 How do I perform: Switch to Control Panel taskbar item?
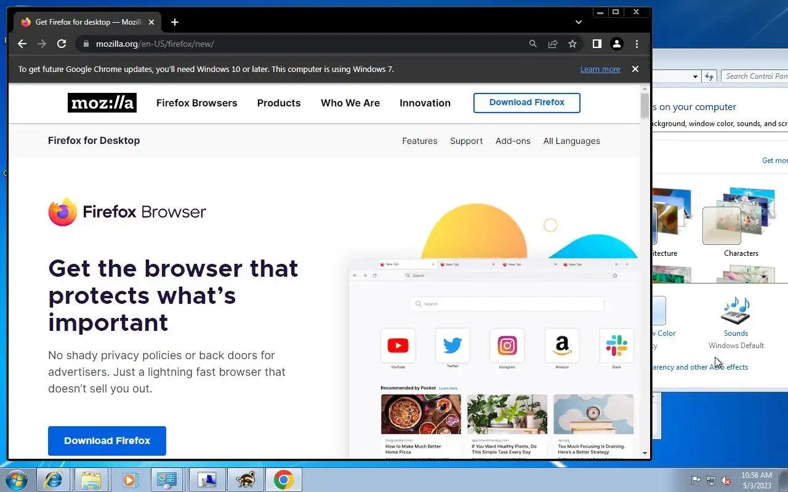pos(167,480)
